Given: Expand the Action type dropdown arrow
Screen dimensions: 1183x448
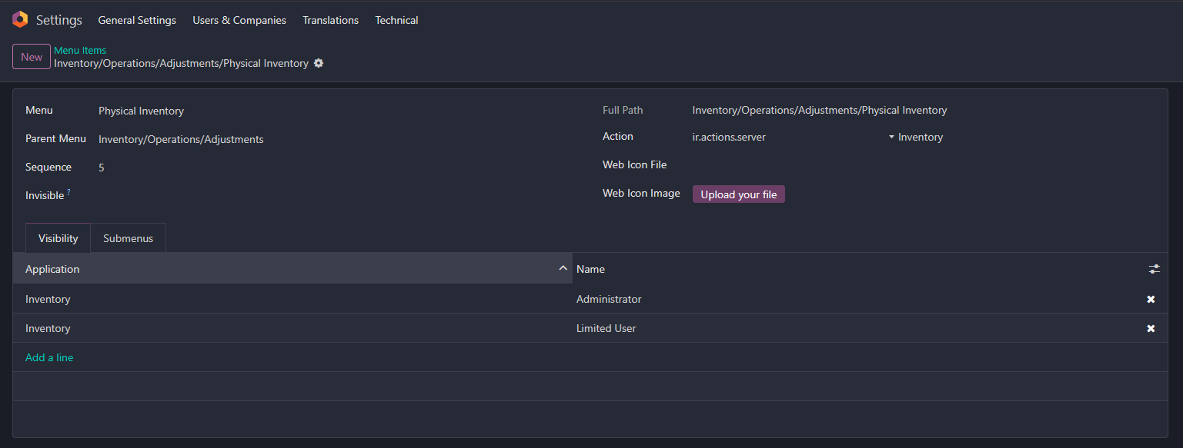Looking at the screenshot, I should click(x=891, y=137).
